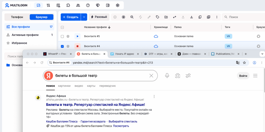Click the clone profiles toolbar icon

(208, 17)
